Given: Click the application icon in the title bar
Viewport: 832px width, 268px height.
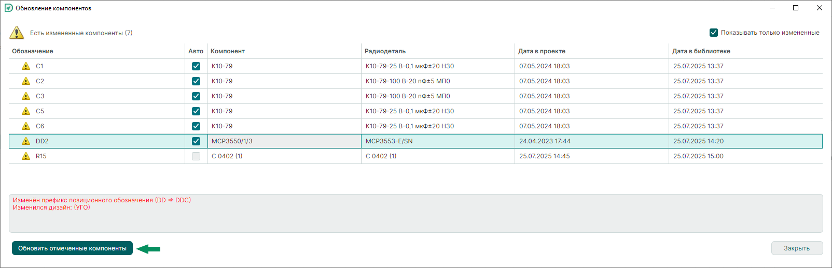Looking at the screenshot, I should click(8, 8).
